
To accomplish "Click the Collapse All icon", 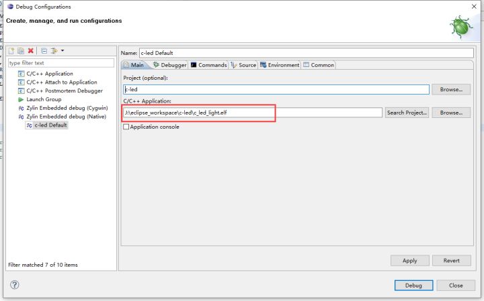I will (44, 51).
